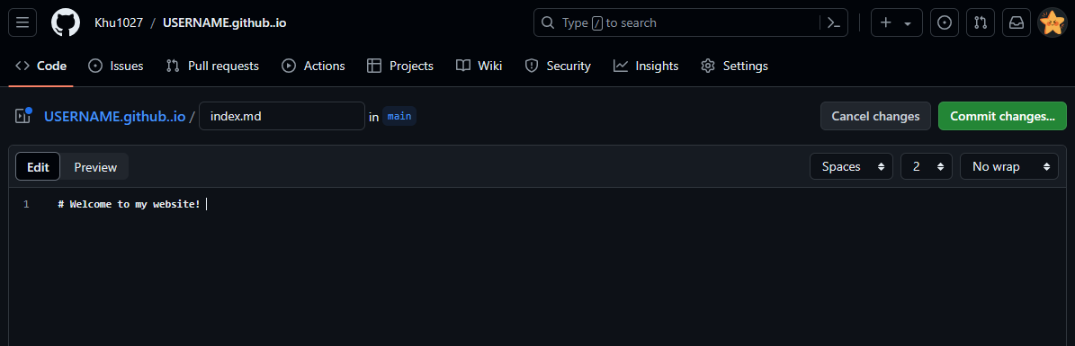
Task: Open the Security tab
Action: click(x=558, y=66)
